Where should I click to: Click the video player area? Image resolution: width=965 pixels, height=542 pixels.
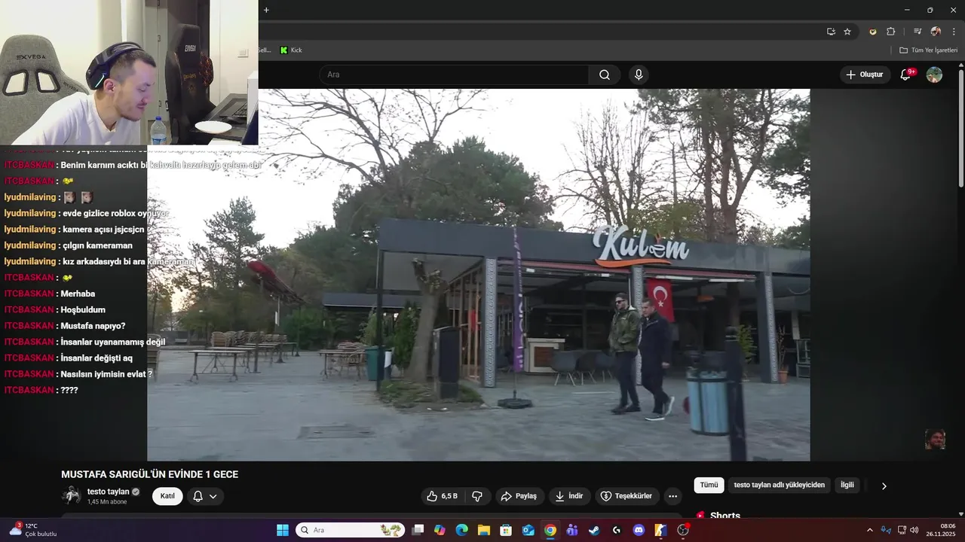point(479,275)
